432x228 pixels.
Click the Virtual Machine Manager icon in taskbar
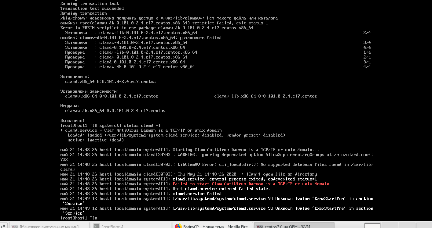[15, 226]
